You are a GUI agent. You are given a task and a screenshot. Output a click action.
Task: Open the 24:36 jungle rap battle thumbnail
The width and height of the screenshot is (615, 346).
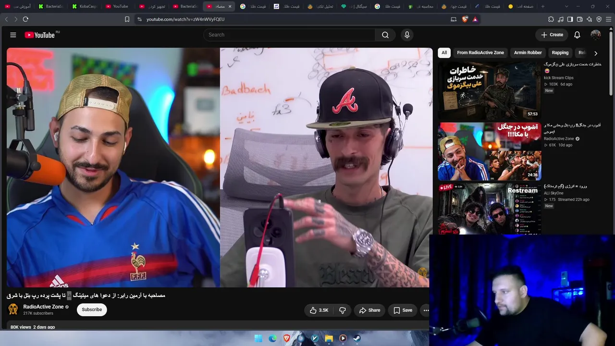(x=489, y=151)
